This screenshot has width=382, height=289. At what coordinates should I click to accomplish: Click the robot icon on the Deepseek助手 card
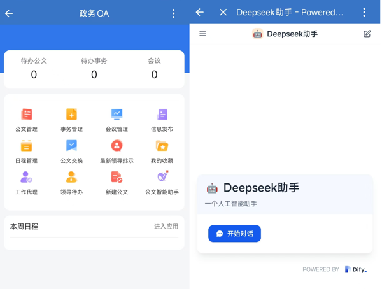212,188
